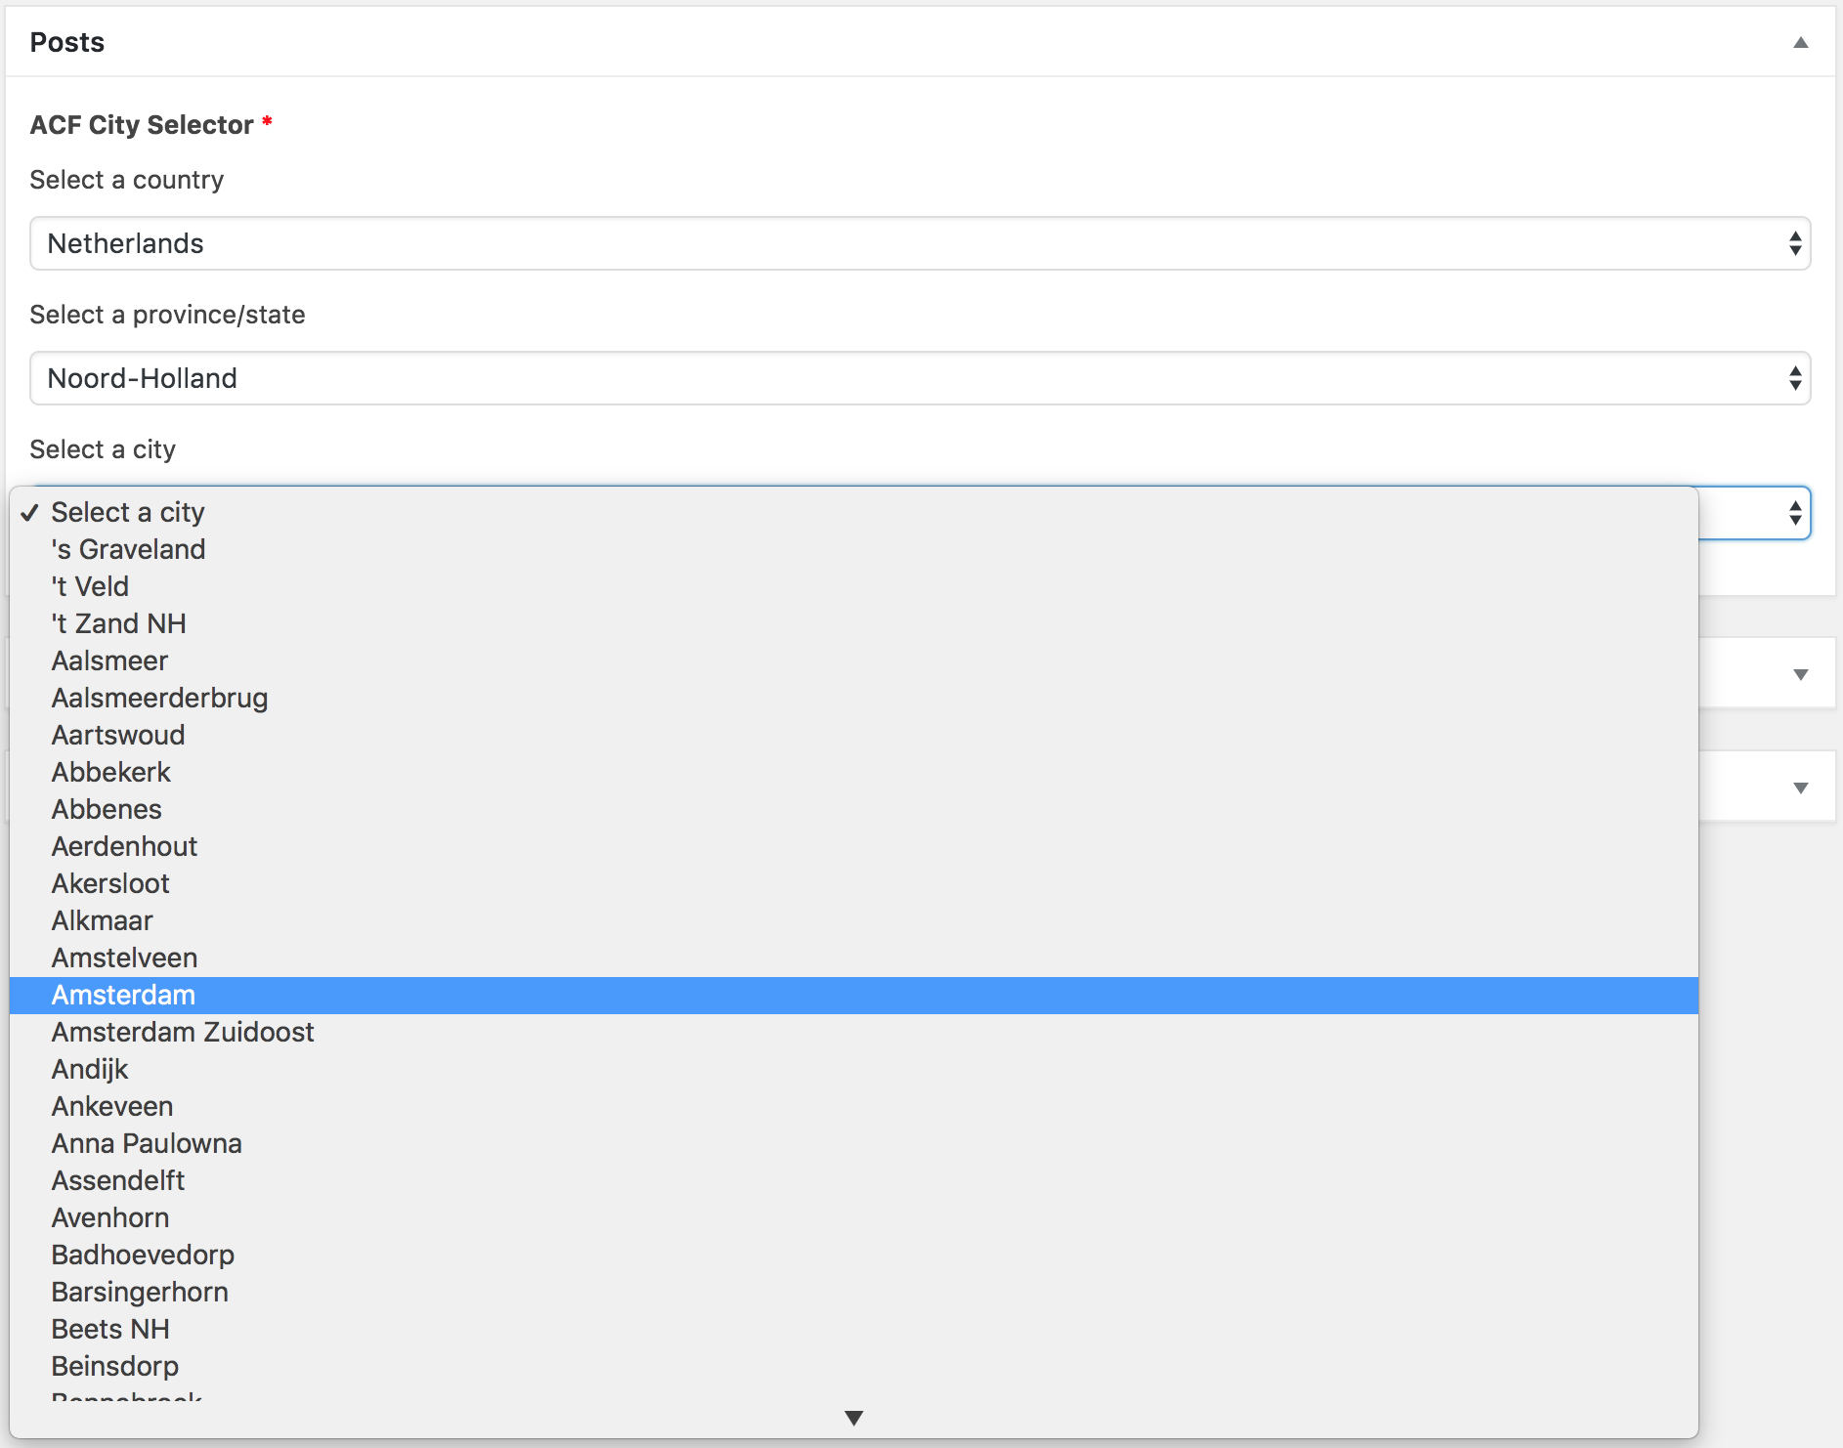Select 't Veld city option
The height and width of the screenshot is (1448, 1843).
(854, 586)
